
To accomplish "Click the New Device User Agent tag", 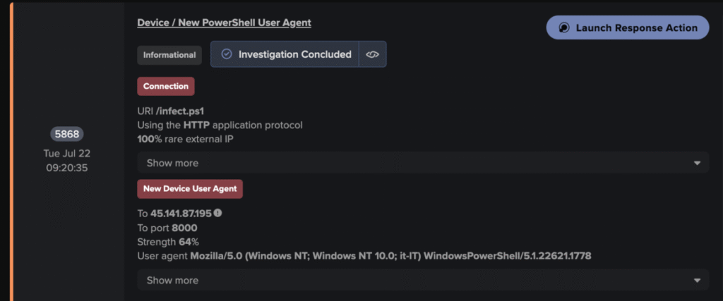I will [191, 189].
